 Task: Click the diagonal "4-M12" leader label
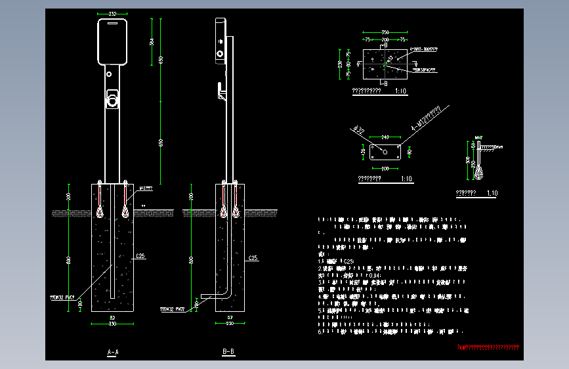click(426, 118)
